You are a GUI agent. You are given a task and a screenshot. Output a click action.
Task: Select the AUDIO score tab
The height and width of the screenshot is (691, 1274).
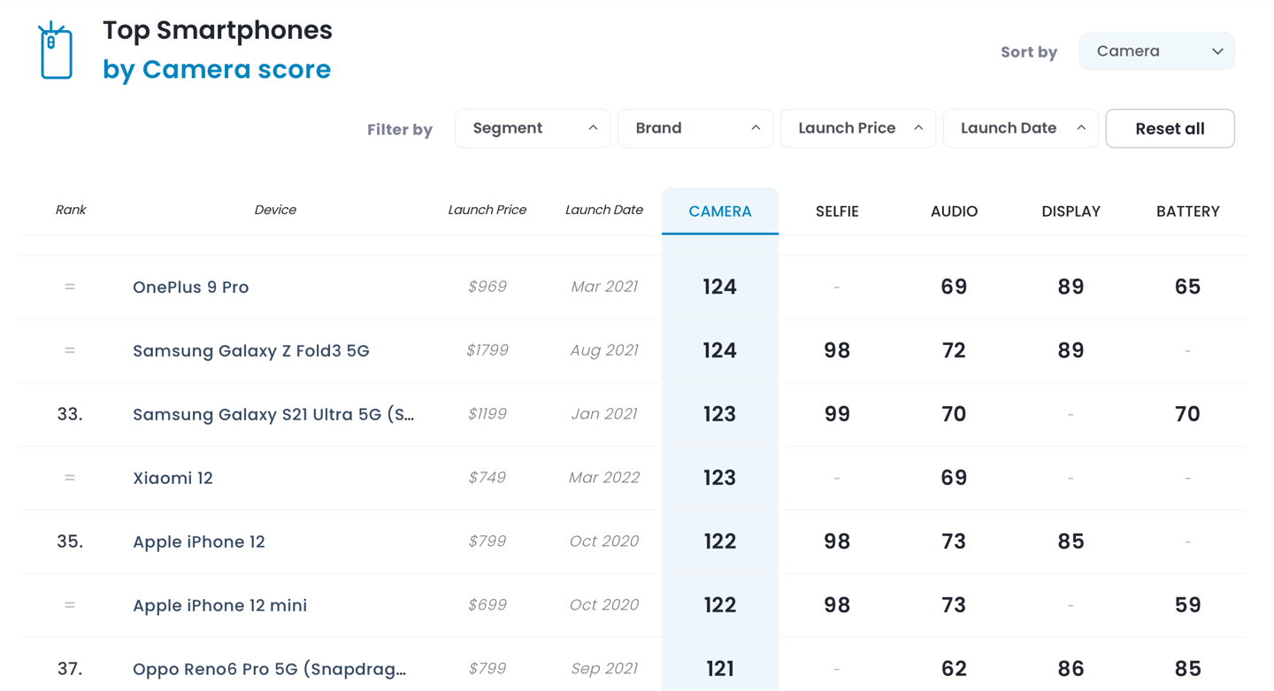click(953, 211)
